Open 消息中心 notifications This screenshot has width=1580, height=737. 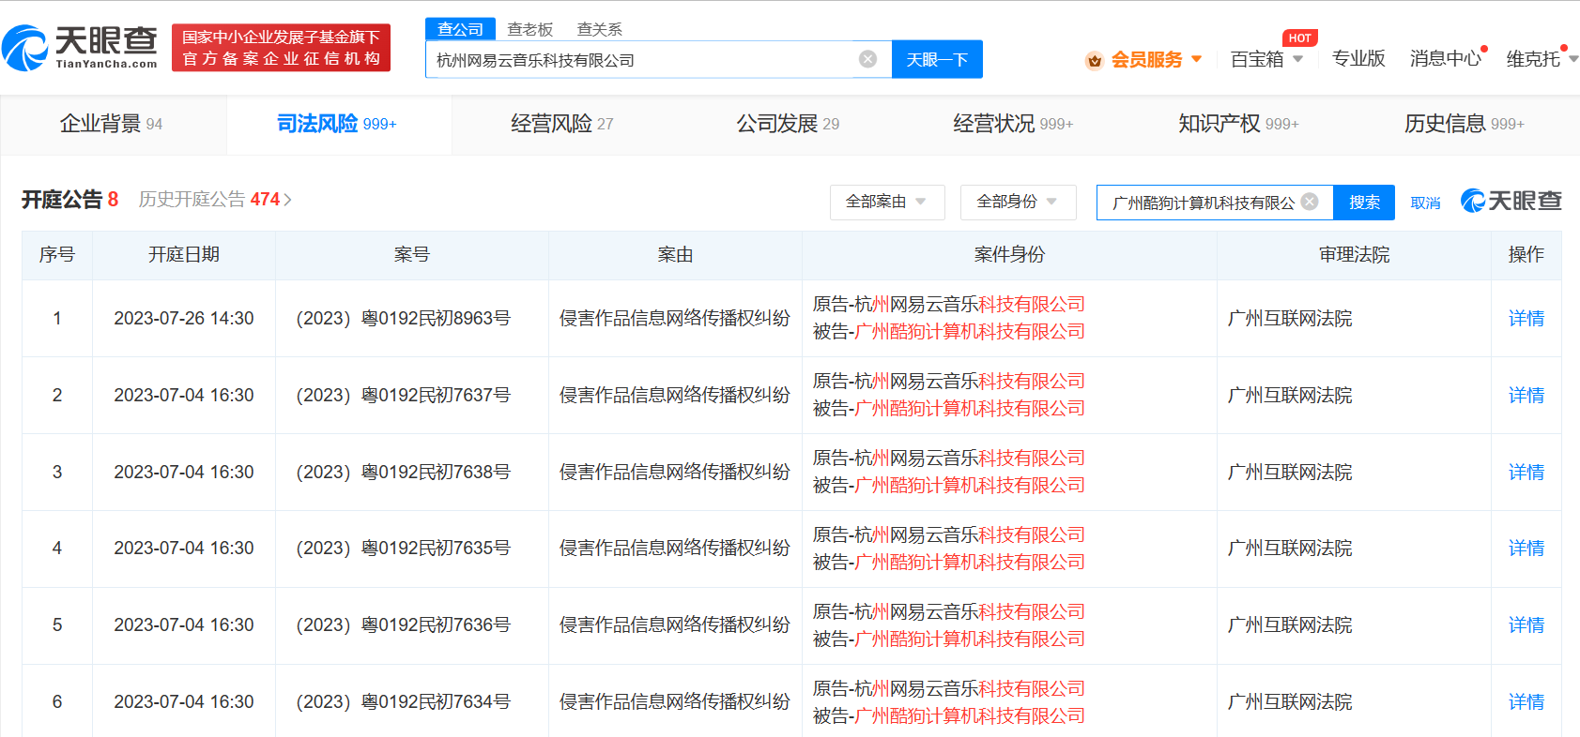pos(1445,59)
